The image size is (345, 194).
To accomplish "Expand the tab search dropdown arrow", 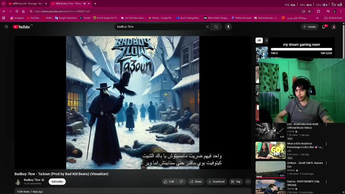I will [x=4, y=4].
